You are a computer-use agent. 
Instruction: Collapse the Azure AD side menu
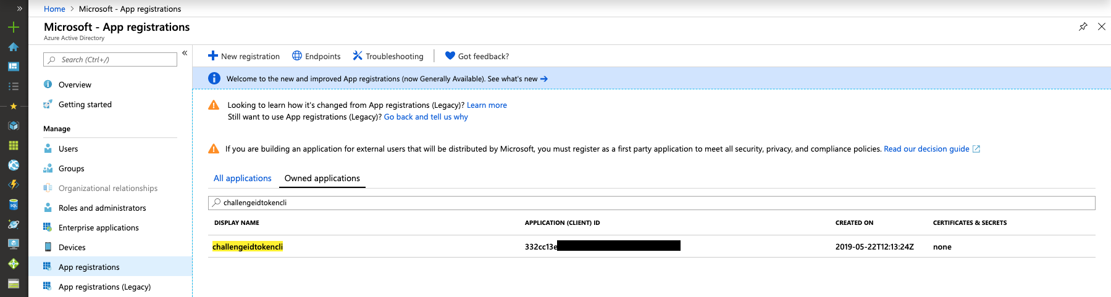[x=185, y=53]
